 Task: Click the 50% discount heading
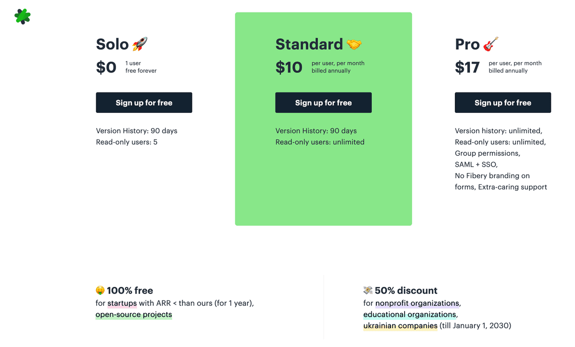coord(406,291)
